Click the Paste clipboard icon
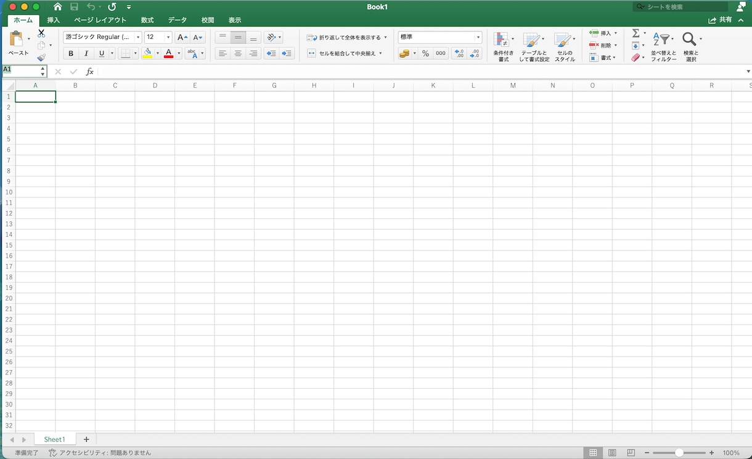752x459 pixels. [x=17, y=39]
